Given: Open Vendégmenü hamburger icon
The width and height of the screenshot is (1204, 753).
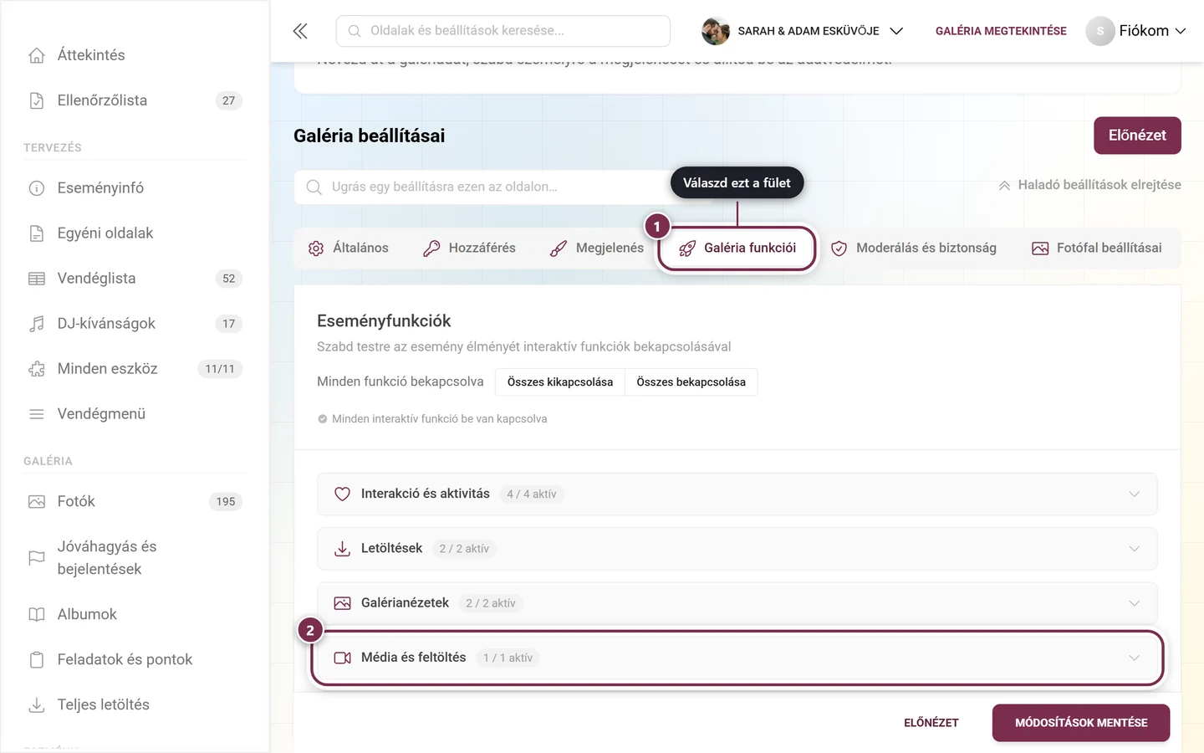Looking at the screenshot, I should [37, 414].
